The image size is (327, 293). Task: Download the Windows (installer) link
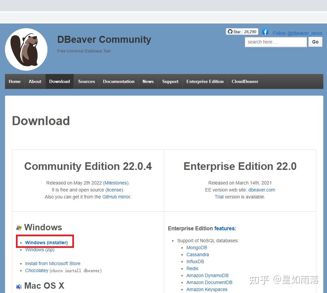(x=46, y=243)
